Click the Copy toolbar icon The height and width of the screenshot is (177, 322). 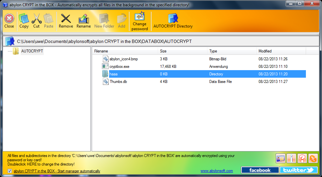[x=24, y=19]
